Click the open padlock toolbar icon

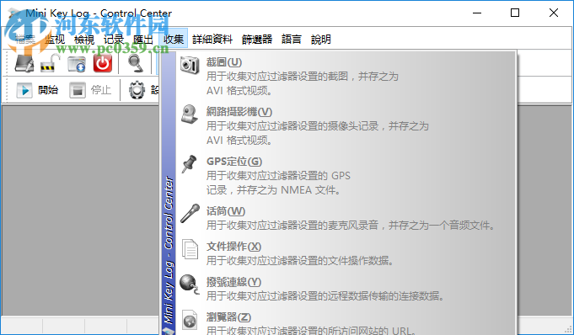[51, 63]
